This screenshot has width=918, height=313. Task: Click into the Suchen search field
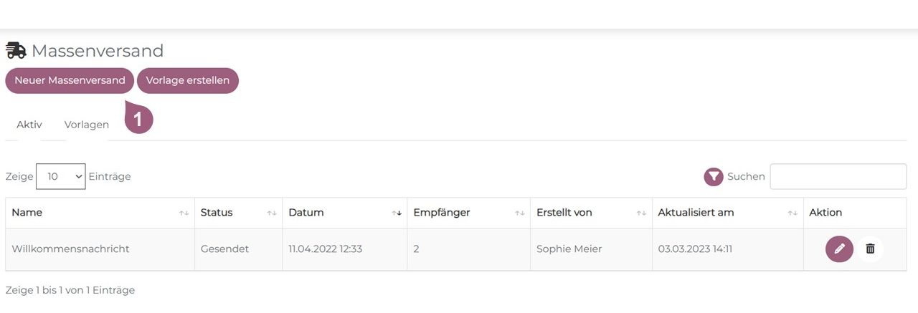coord(838,176)
